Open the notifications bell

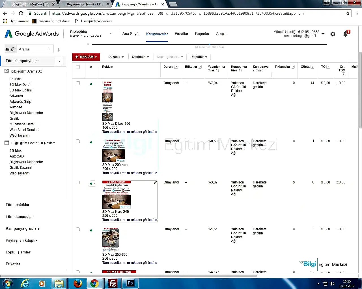point(345,34)
